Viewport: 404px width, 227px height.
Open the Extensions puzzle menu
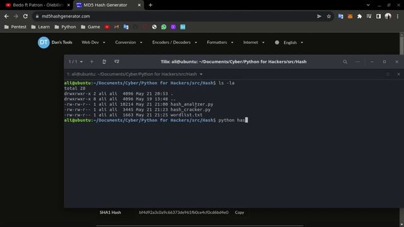tap(359, 16)
